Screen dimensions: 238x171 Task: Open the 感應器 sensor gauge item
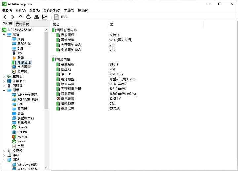pos(22,72)
